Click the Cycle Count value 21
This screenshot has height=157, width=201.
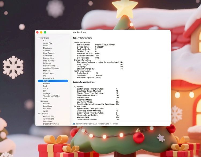click(97, 73)
